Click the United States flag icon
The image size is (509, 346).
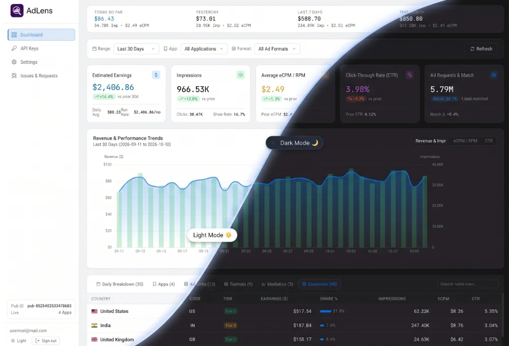(x=95, y=311)
